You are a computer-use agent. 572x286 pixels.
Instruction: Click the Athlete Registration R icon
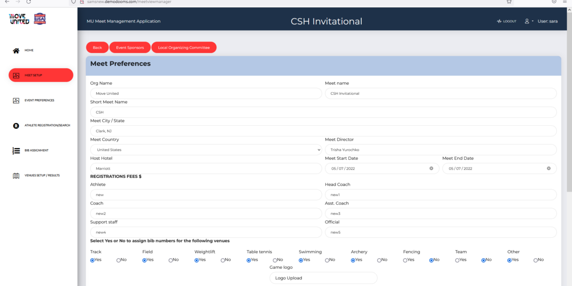(16, 126)
